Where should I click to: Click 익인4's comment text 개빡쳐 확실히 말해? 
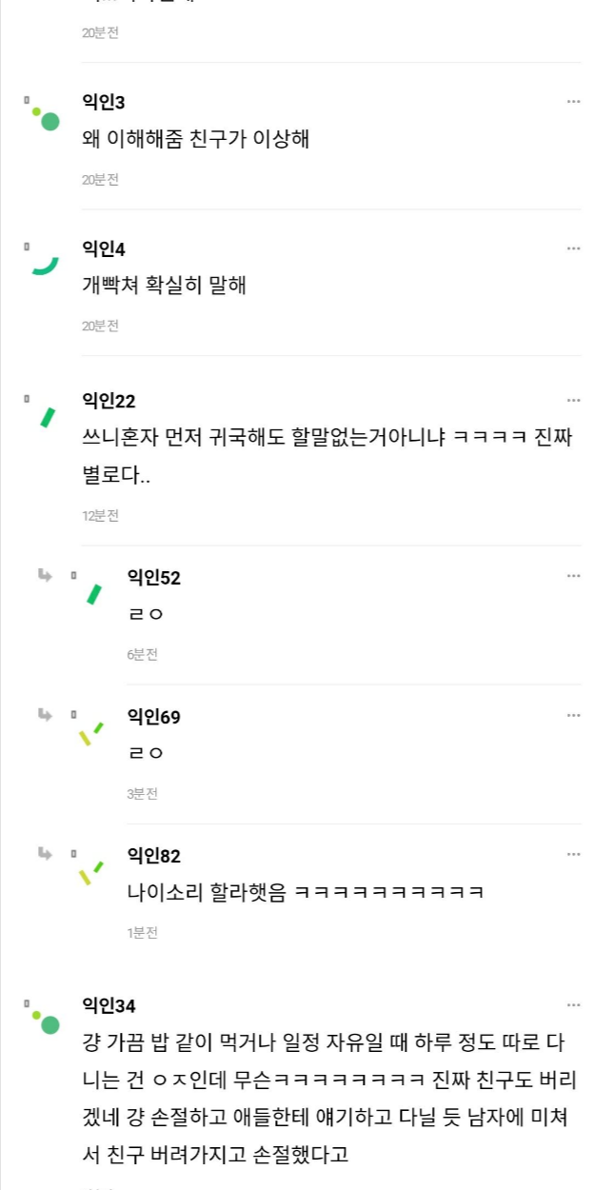point(165,285)
